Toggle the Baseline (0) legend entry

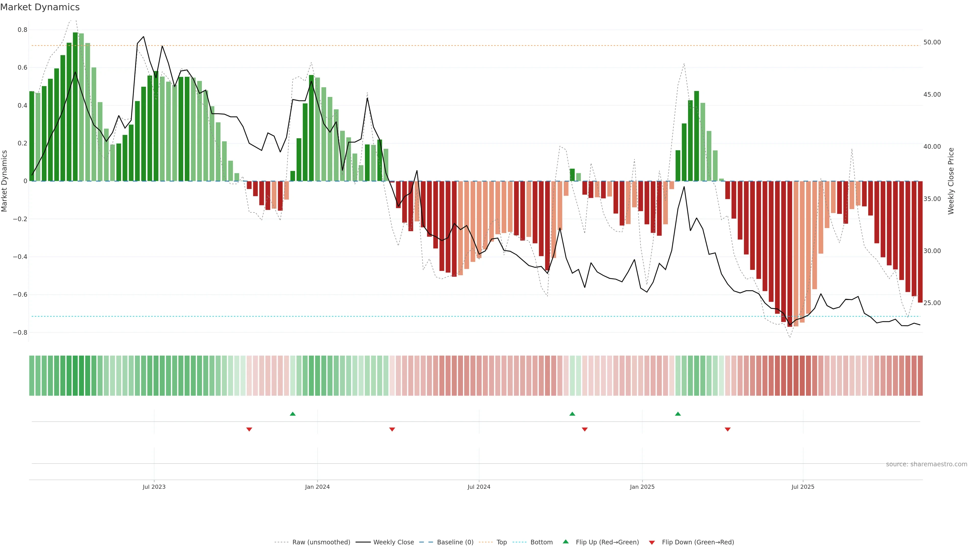455,542
